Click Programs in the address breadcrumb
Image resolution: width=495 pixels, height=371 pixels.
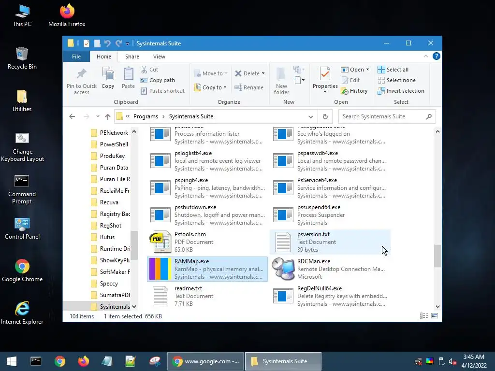click(146, 116)
